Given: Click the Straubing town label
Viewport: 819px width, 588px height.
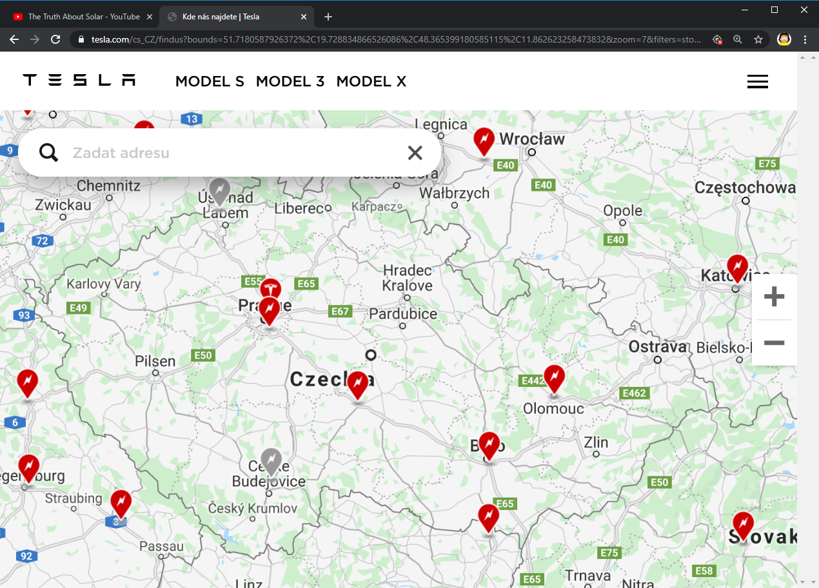Looking at the screenshot, I should pos(74,498).
